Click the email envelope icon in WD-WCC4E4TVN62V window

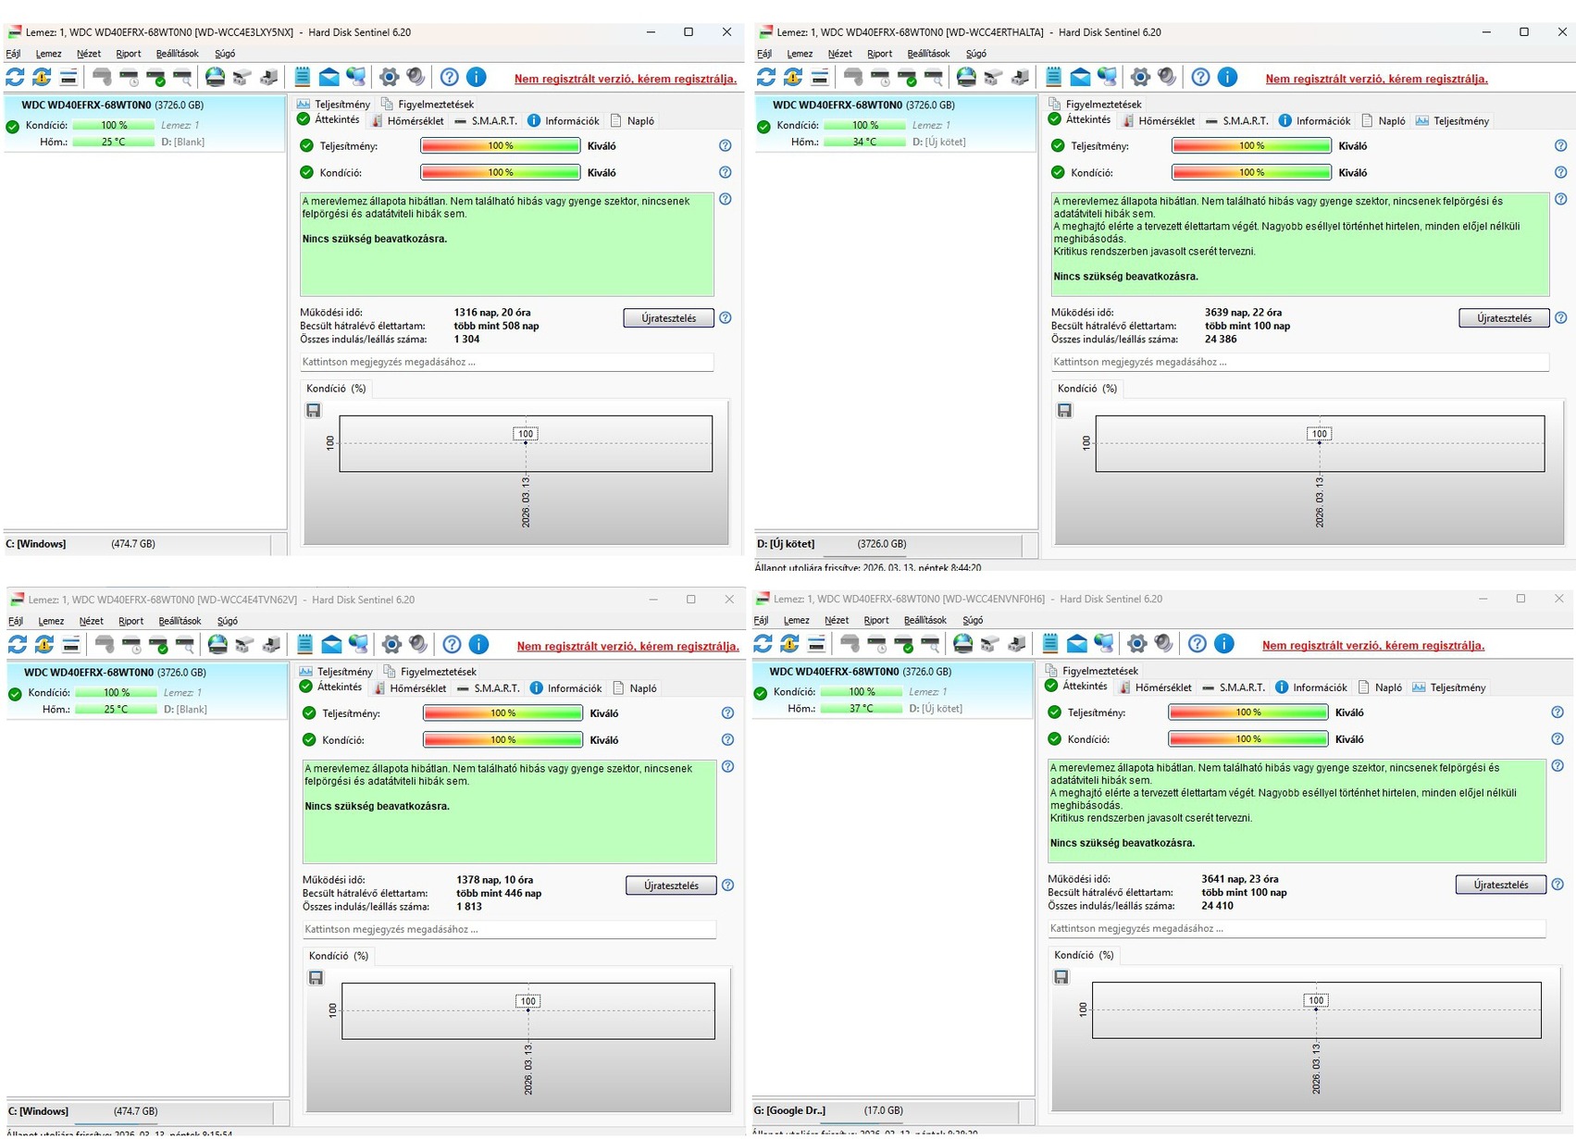pyautogui.click(x=331, y=644)
